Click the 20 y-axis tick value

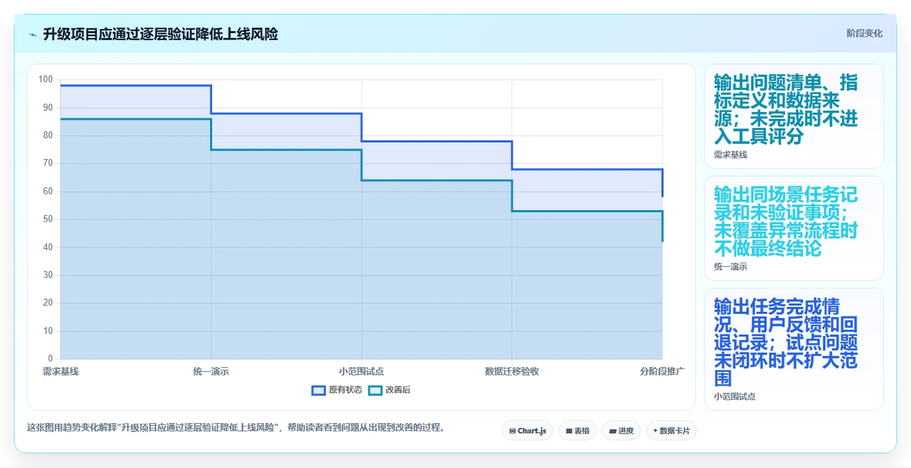click(x=48, y=303)
